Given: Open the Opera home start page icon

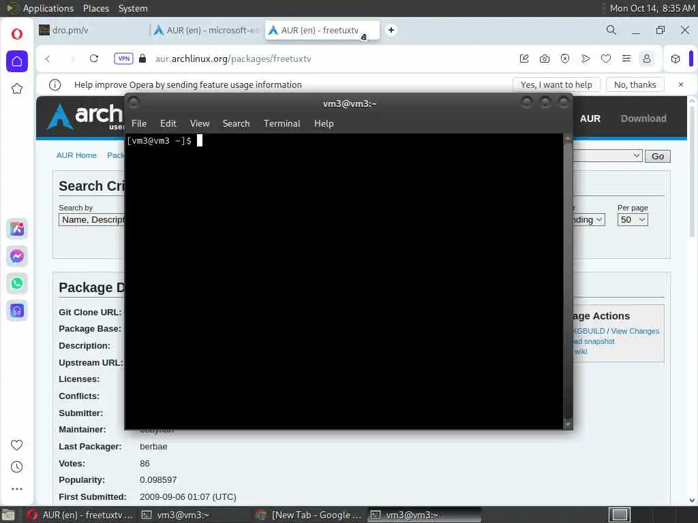Looking at the screenshot, I should pos(17,61).
